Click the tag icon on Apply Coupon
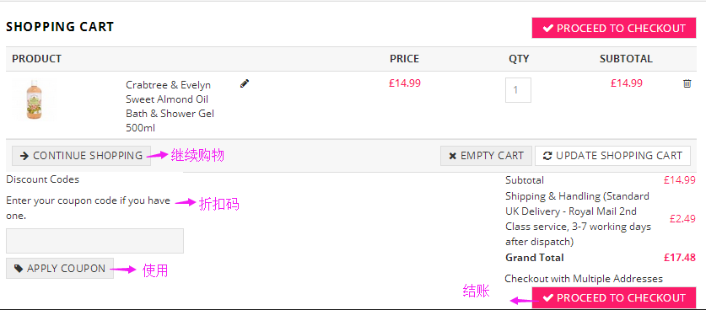Viewport: 706px width, 310px height. [19, 269]
